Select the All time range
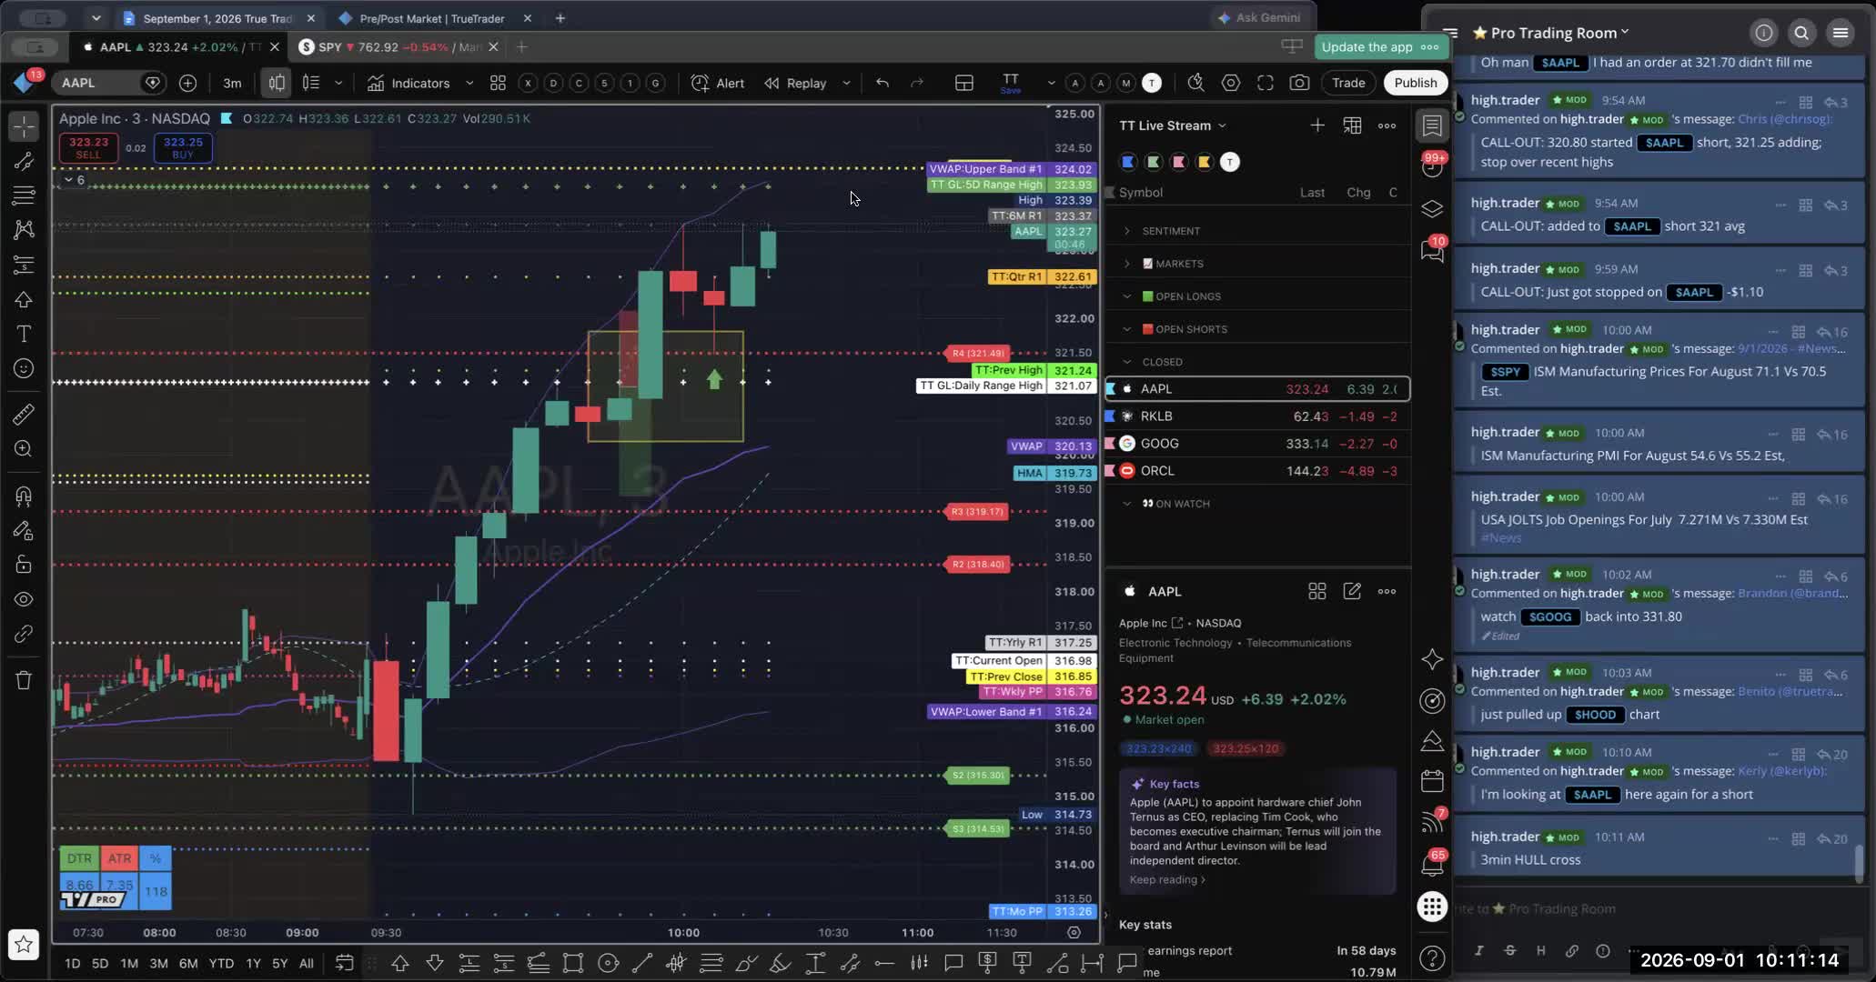The image size is (1876, 982). (x=307, y=963)
